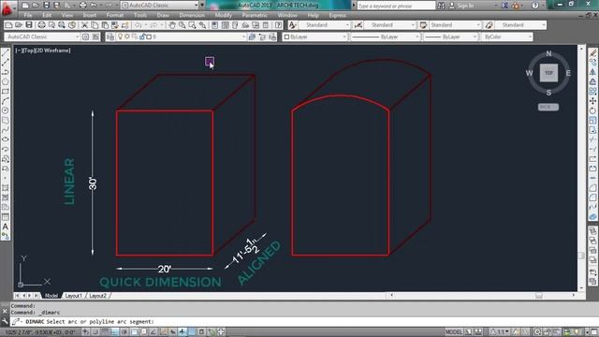
Task: Open the Text Style Standard dropdown
Action: (324, 25)
